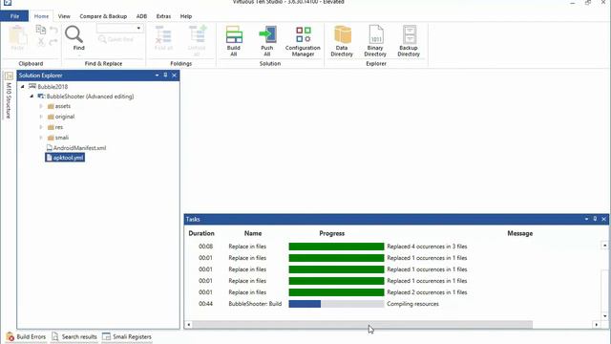The image size is (611, 344).
Task: Click 'Replaced 2 occurences in 1 files' message
Action: pos(427,292)
